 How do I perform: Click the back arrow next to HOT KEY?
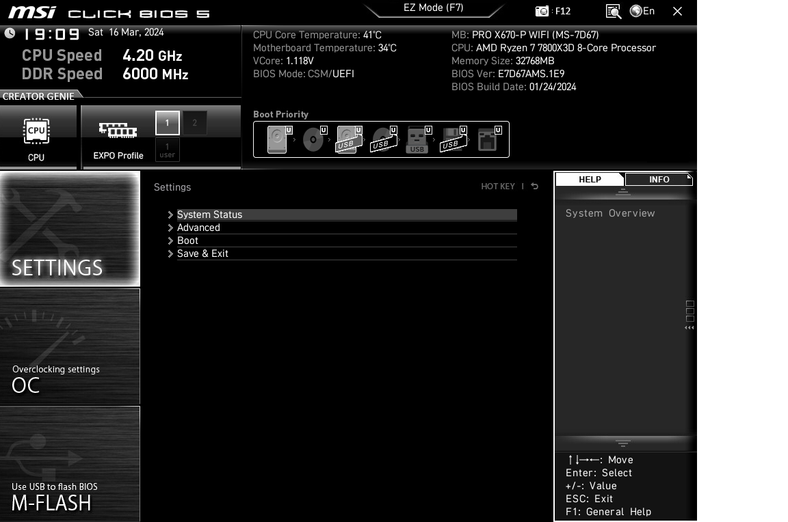point(535,187)
